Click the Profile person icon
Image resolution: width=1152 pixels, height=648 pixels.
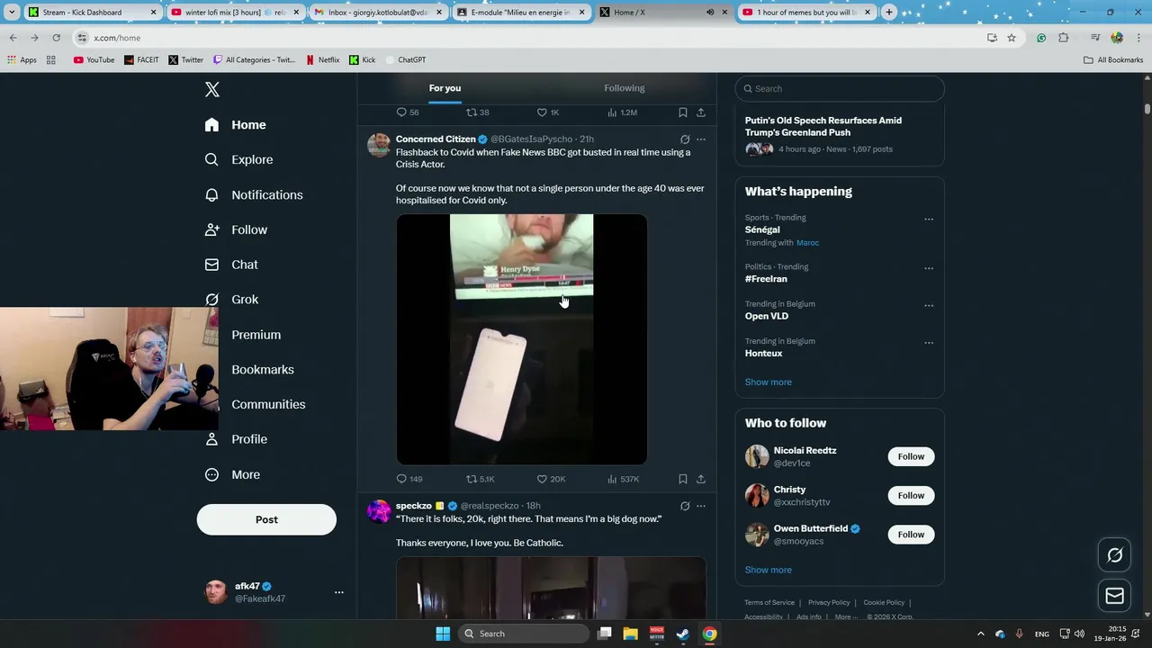pos(211,439)
